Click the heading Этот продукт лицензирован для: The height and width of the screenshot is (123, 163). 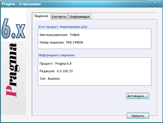[x=63, y=27]
